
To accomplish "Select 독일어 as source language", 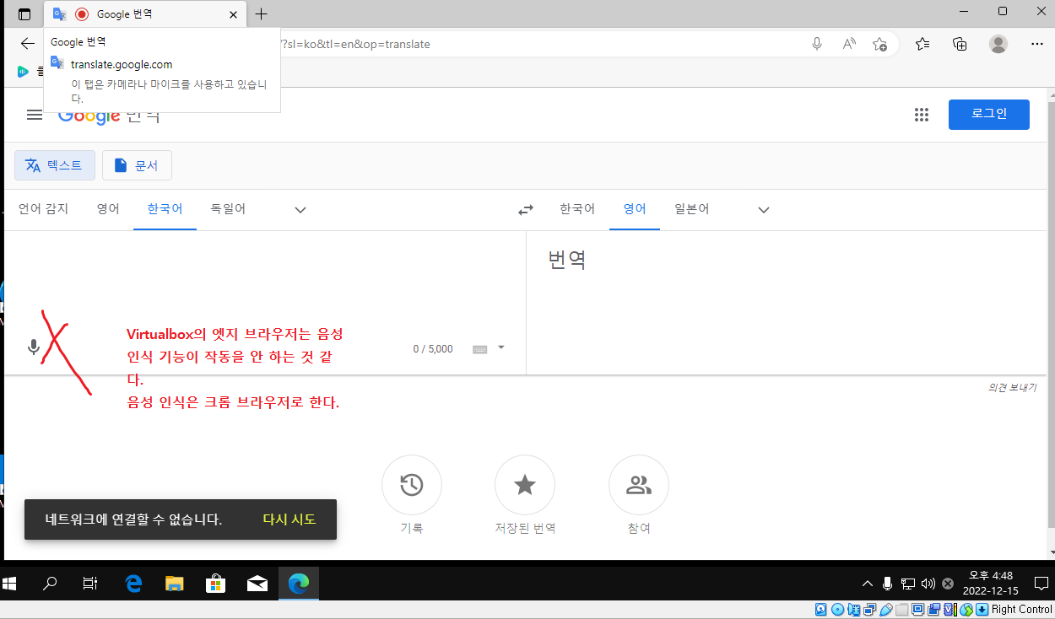I will (228, 209).
